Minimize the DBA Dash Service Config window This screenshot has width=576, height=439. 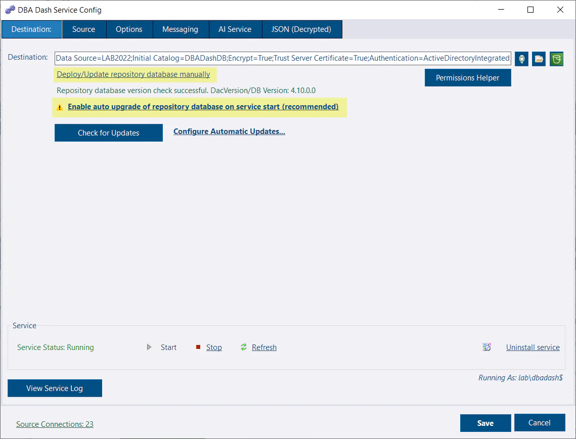(501, 10)
